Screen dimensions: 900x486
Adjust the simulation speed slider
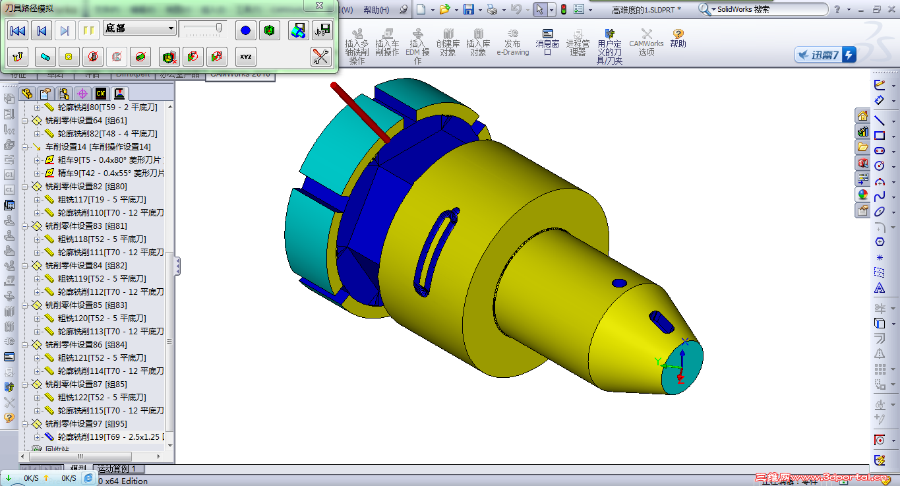203,29
